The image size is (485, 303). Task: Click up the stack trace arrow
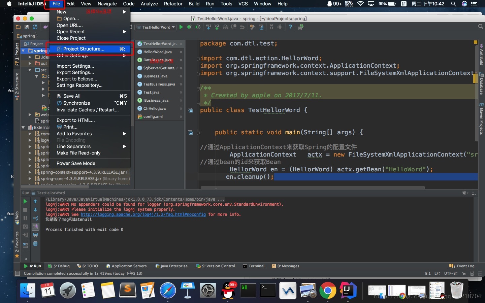click(35, 201)
